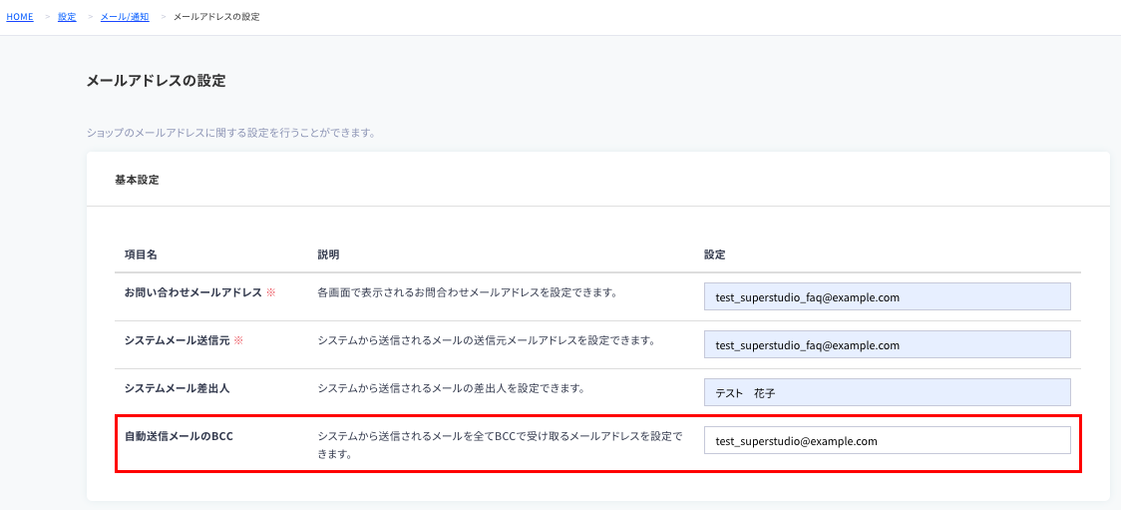Focus the システムメール送信元 input field
This screenshot has width=1121, height=510.
(x=888, y=344)
